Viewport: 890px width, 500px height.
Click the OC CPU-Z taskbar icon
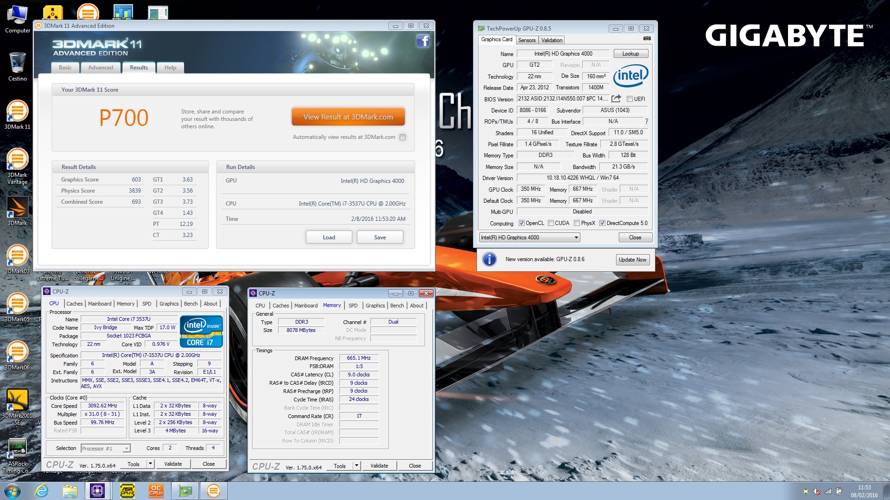pyautogui.click(x=156, y=491)
